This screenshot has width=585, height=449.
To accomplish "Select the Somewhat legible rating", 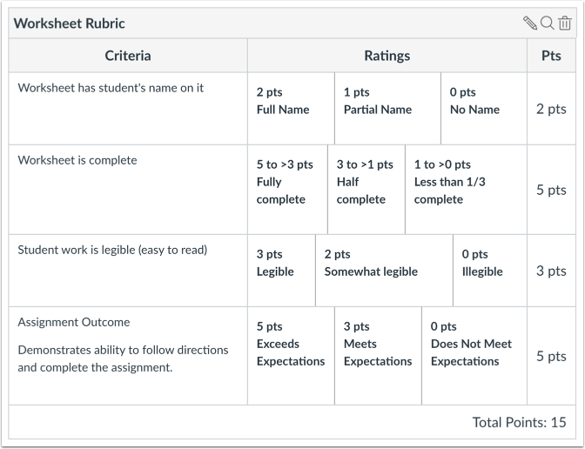I will coord(384,271).
